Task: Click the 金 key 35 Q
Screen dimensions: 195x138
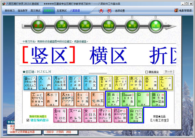Action: pyautogui.click(x=30, y=83)
